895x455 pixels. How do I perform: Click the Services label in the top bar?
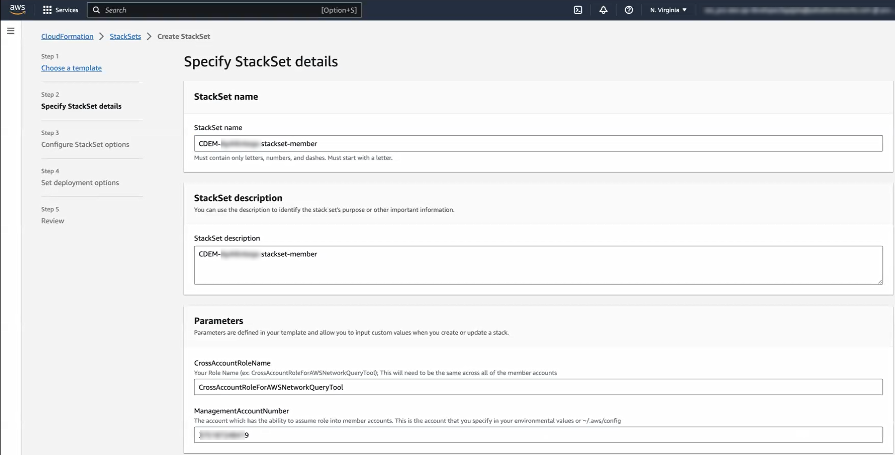pos(67,10)
